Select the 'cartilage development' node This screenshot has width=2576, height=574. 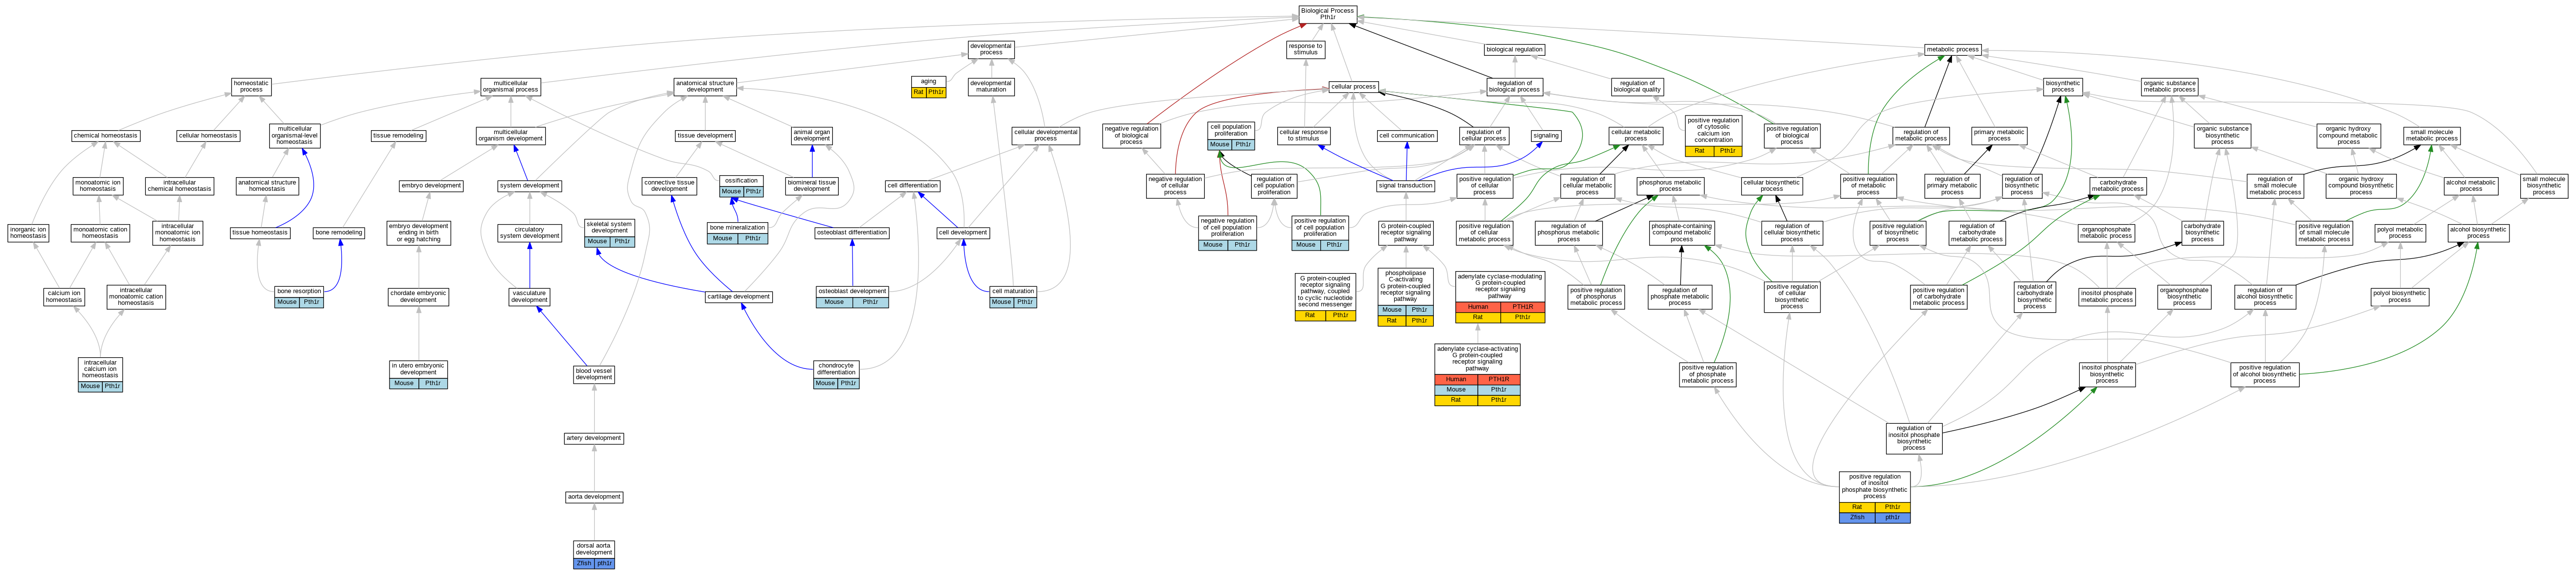pyautogui.click(x=739, y=296)
